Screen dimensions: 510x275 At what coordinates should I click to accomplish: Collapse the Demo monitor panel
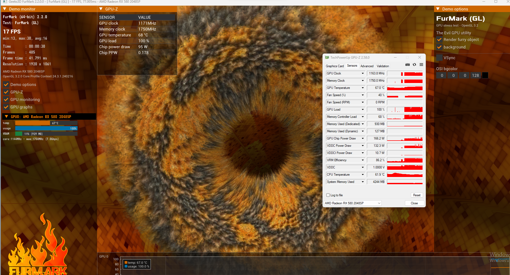(5, 9)
